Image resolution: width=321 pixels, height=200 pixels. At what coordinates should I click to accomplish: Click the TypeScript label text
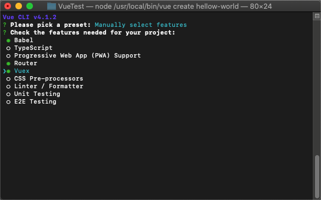click(33, 48)
